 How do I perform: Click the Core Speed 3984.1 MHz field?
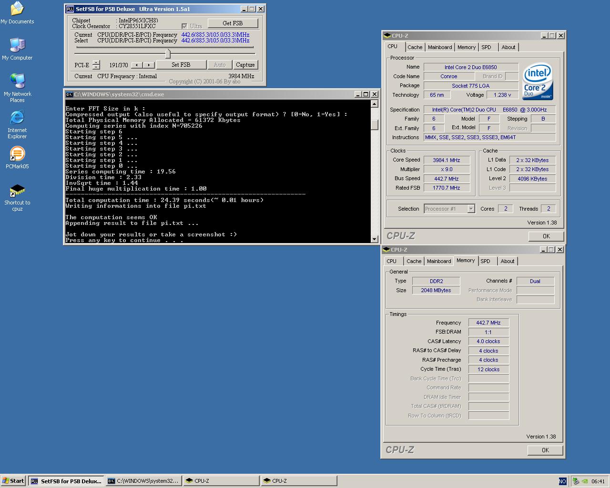tap(447, 160)
